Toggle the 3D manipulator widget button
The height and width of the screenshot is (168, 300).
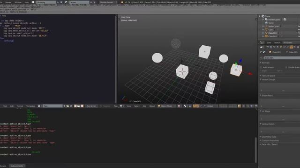[x=195, y=106]
